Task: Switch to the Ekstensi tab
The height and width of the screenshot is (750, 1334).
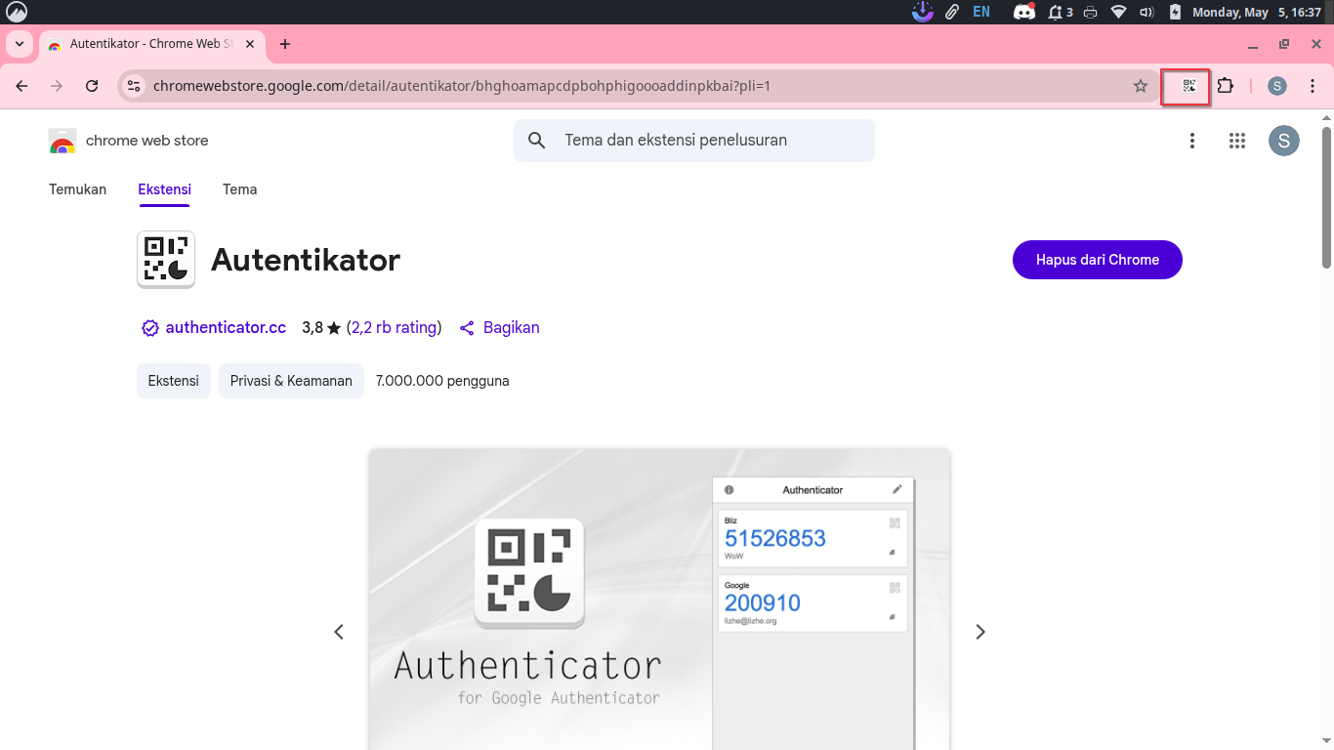Action: coord(164,189)
